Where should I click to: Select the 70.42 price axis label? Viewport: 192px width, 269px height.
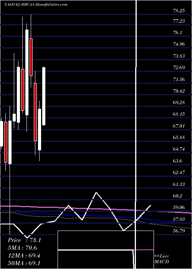click(179, 91)
